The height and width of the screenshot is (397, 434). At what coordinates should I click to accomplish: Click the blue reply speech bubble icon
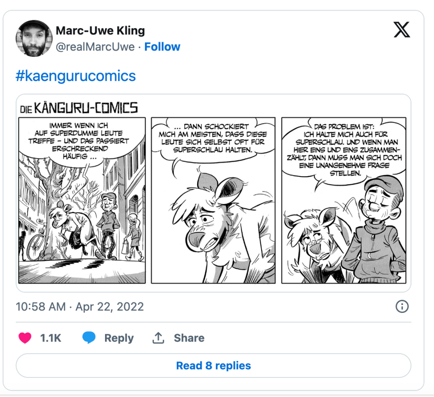(x=89, y=338)
